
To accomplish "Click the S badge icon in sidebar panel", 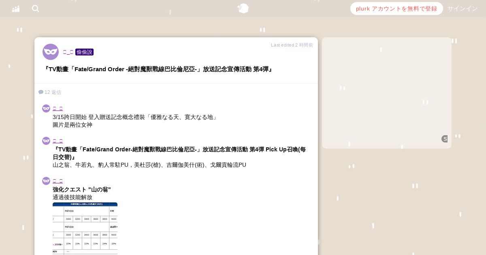I will coord(445,139).
